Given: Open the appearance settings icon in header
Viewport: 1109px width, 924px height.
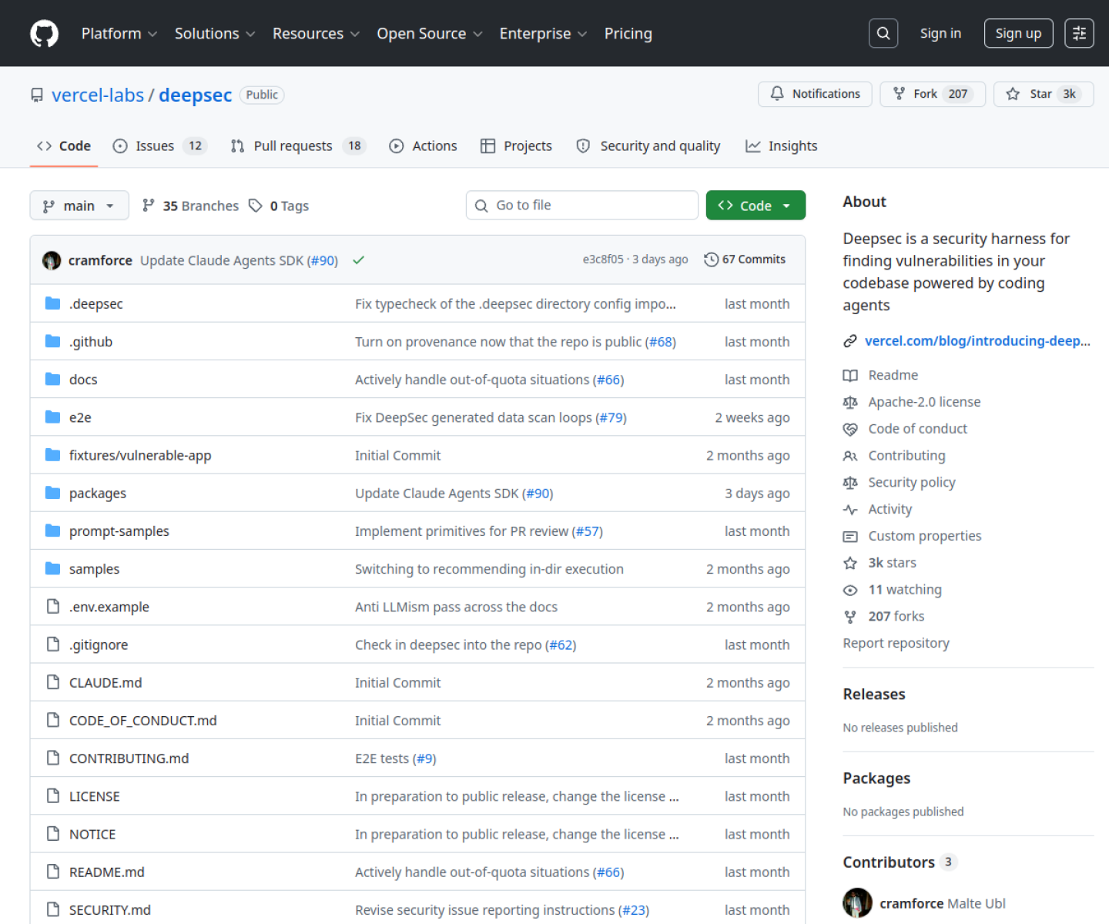Looking at the screenshot, I should pos(1079,33).
